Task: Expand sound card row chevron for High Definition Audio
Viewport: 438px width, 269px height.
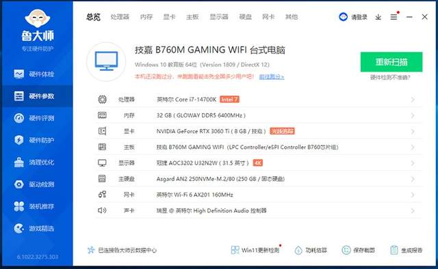Action: [413, 211]
